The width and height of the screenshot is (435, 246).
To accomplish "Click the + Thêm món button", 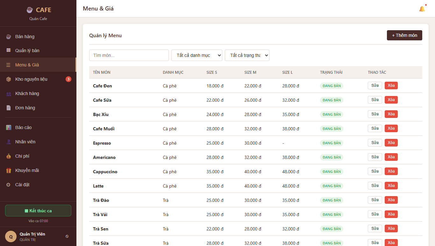I will 404,35.
